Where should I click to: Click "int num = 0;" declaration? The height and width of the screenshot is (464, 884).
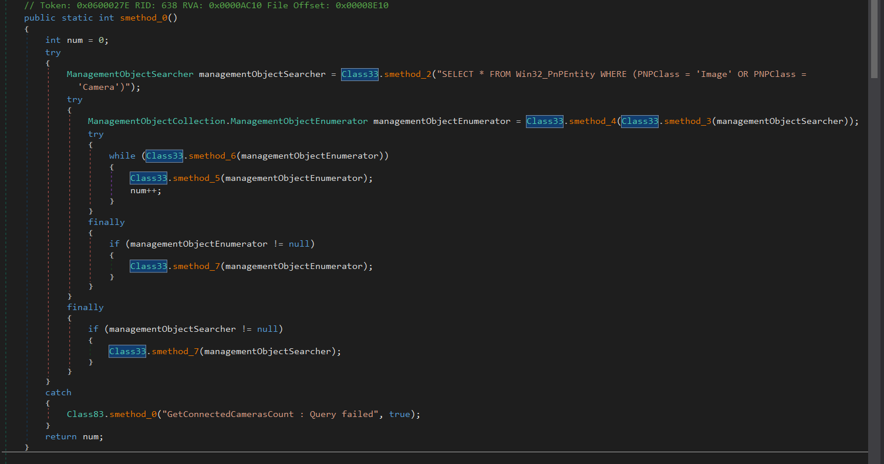[x=77, y=41]
